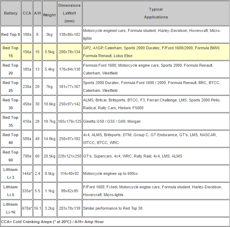
Task: Select the 'Red Top 25' battery cell
Action: click(11, 87)
